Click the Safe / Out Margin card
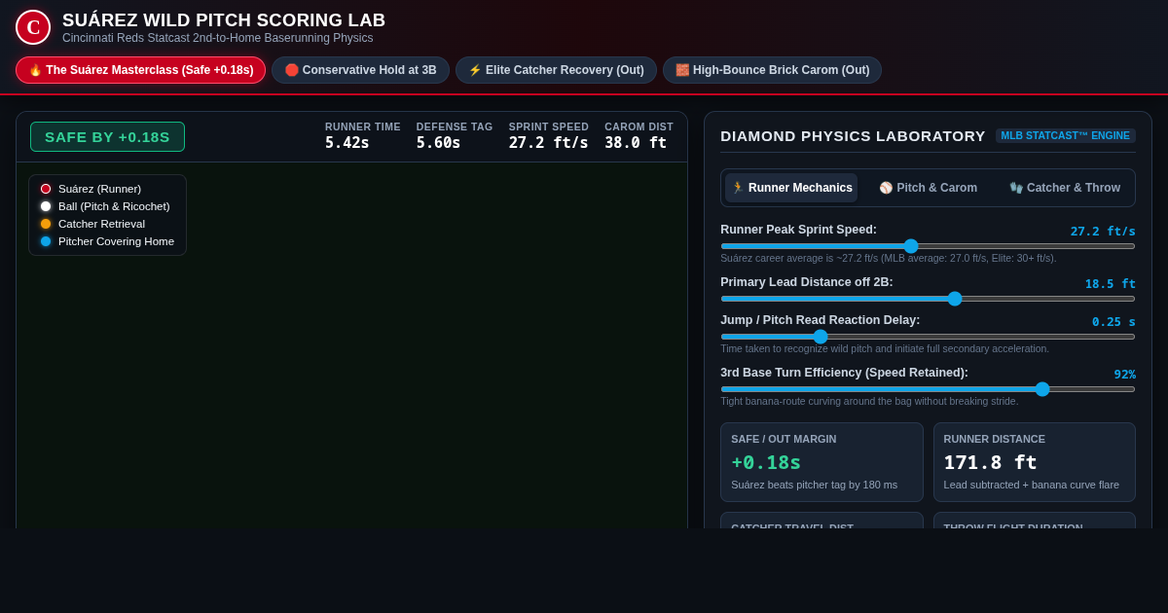The image size is (1168, 613). (821, 462)
